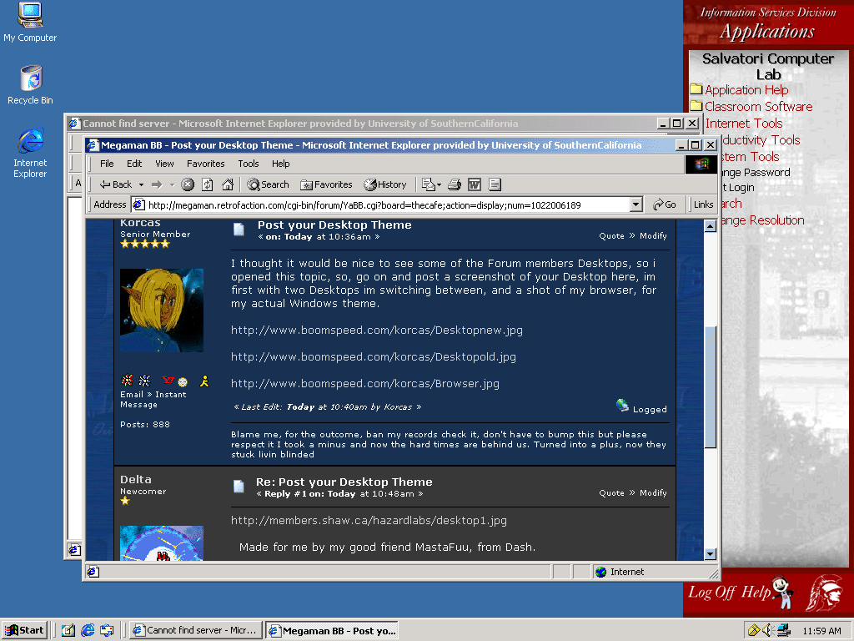The image size is (854, 641).
Task: Click the Refresh page icon
Action: (207, 184)
